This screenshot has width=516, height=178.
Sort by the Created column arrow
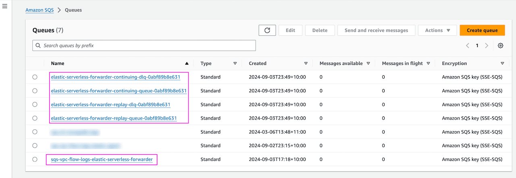tap(306, 63)
